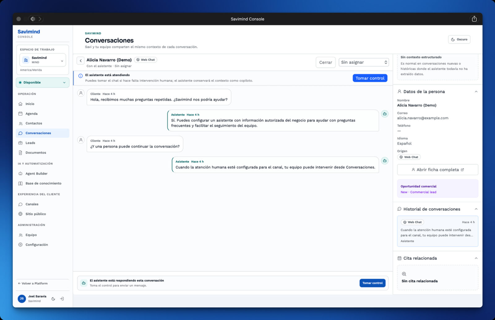Screen dimensions: 495x320
Task: Click Tomar control in bottom composer bar
Action: pyautogui.click(x=372, y=283)
